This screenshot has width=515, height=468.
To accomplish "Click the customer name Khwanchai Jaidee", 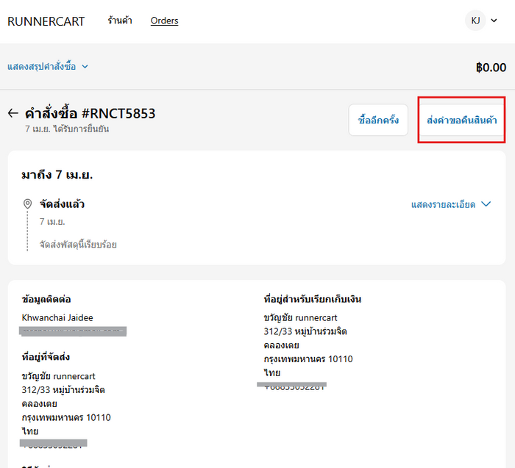I will tap(57, 317).
